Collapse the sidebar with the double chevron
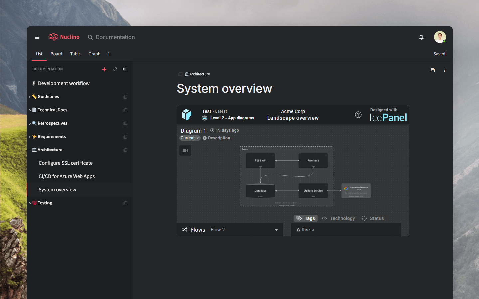Screen dimensions: 479x299 (x=124, y=69)
